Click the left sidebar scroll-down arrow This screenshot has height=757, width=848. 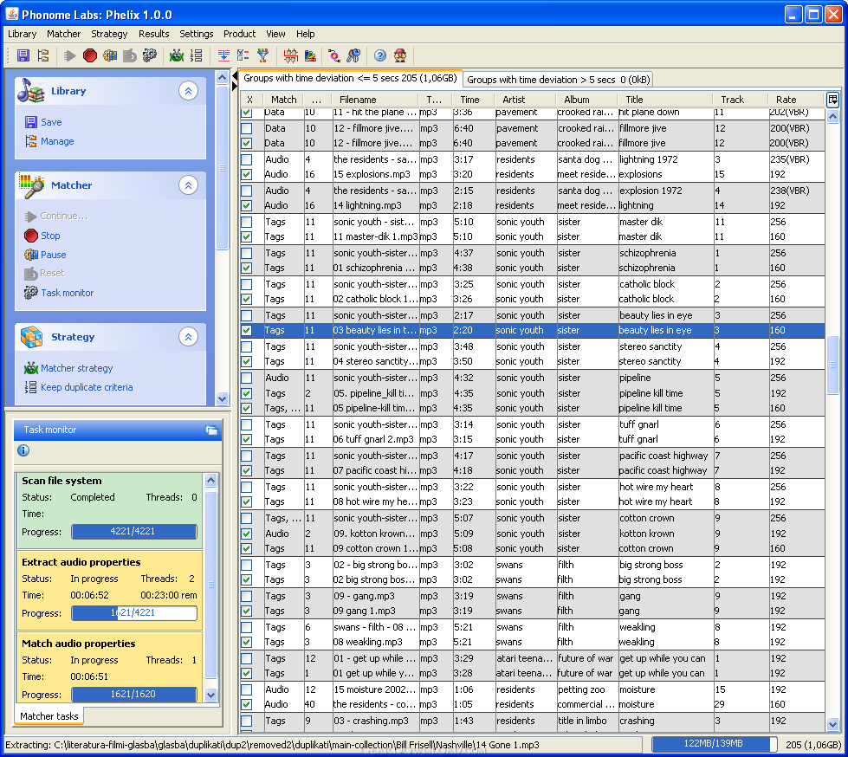click(222, 399)
